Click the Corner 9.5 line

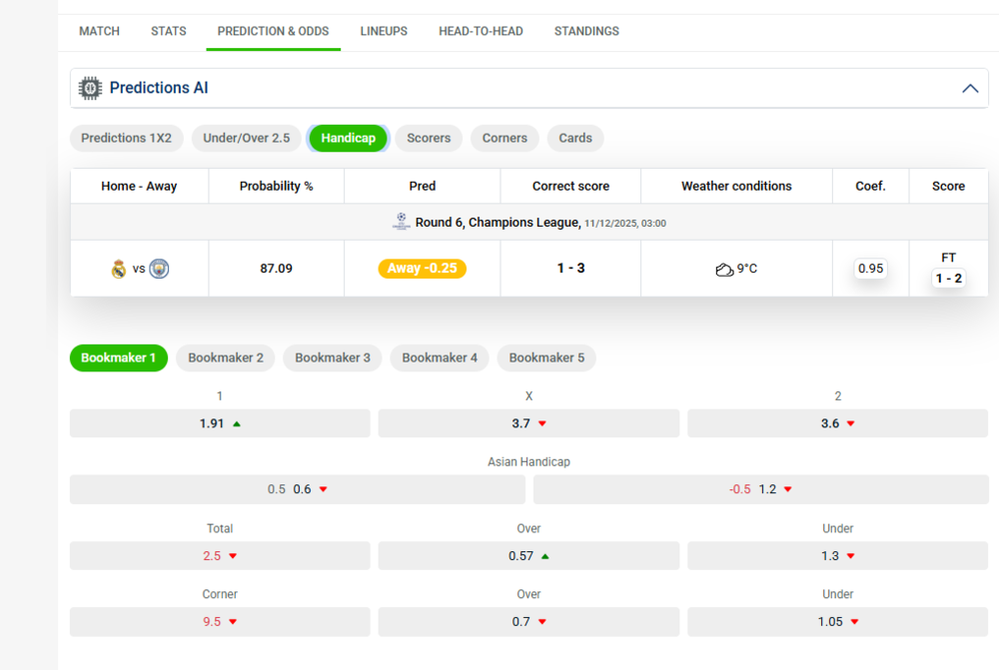(220, 622)
